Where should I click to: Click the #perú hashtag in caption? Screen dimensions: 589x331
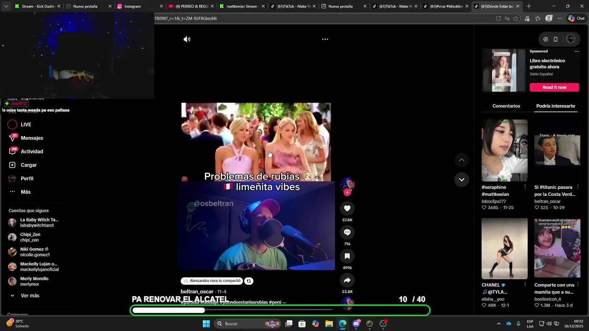click(275, 302)
